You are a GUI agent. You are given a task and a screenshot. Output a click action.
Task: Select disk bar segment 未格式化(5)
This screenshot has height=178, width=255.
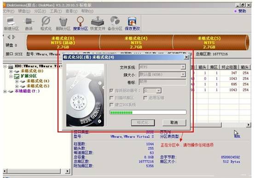coord(209,42)
